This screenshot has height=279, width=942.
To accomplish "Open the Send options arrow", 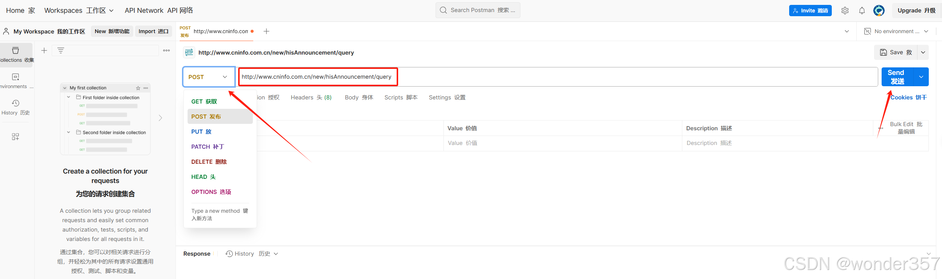I will [x=921, y=77].
